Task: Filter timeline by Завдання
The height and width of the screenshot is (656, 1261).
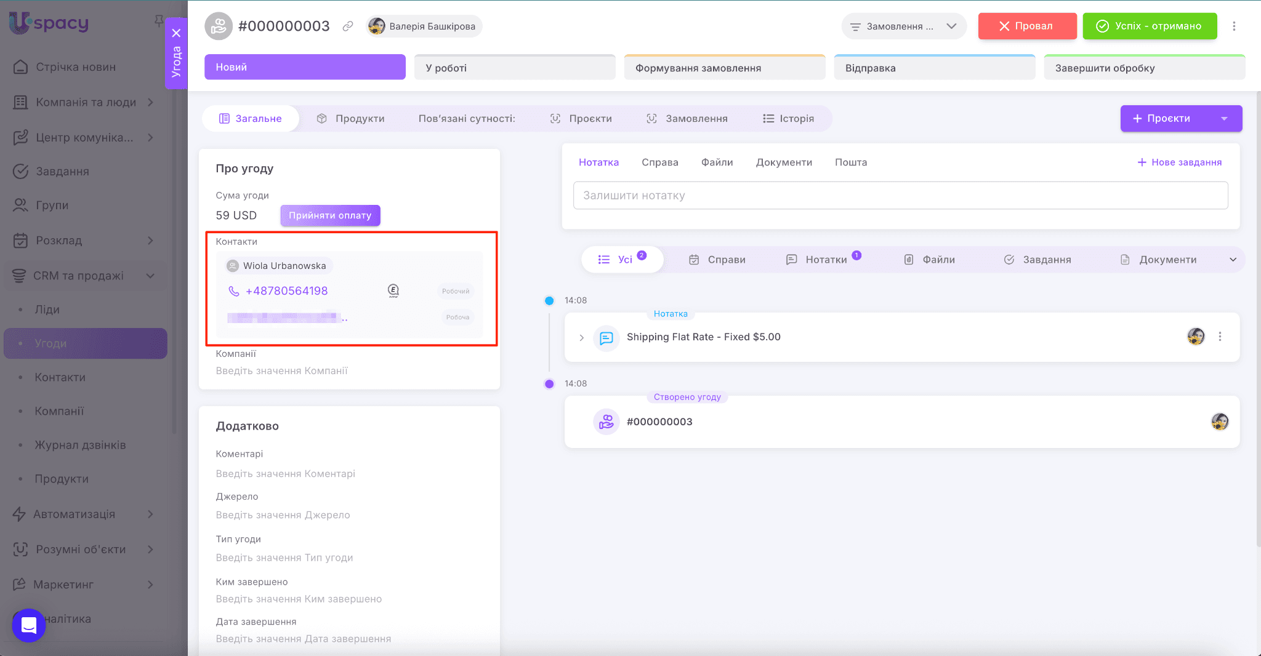Action: [1037, 260]
